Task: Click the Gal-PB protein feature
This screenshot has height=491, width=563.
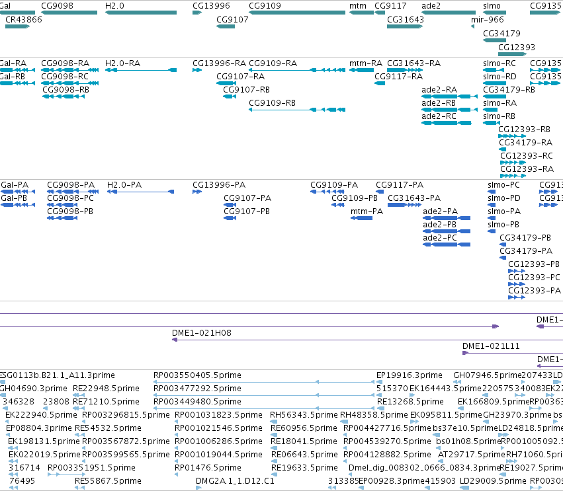Action: [18, 205]
